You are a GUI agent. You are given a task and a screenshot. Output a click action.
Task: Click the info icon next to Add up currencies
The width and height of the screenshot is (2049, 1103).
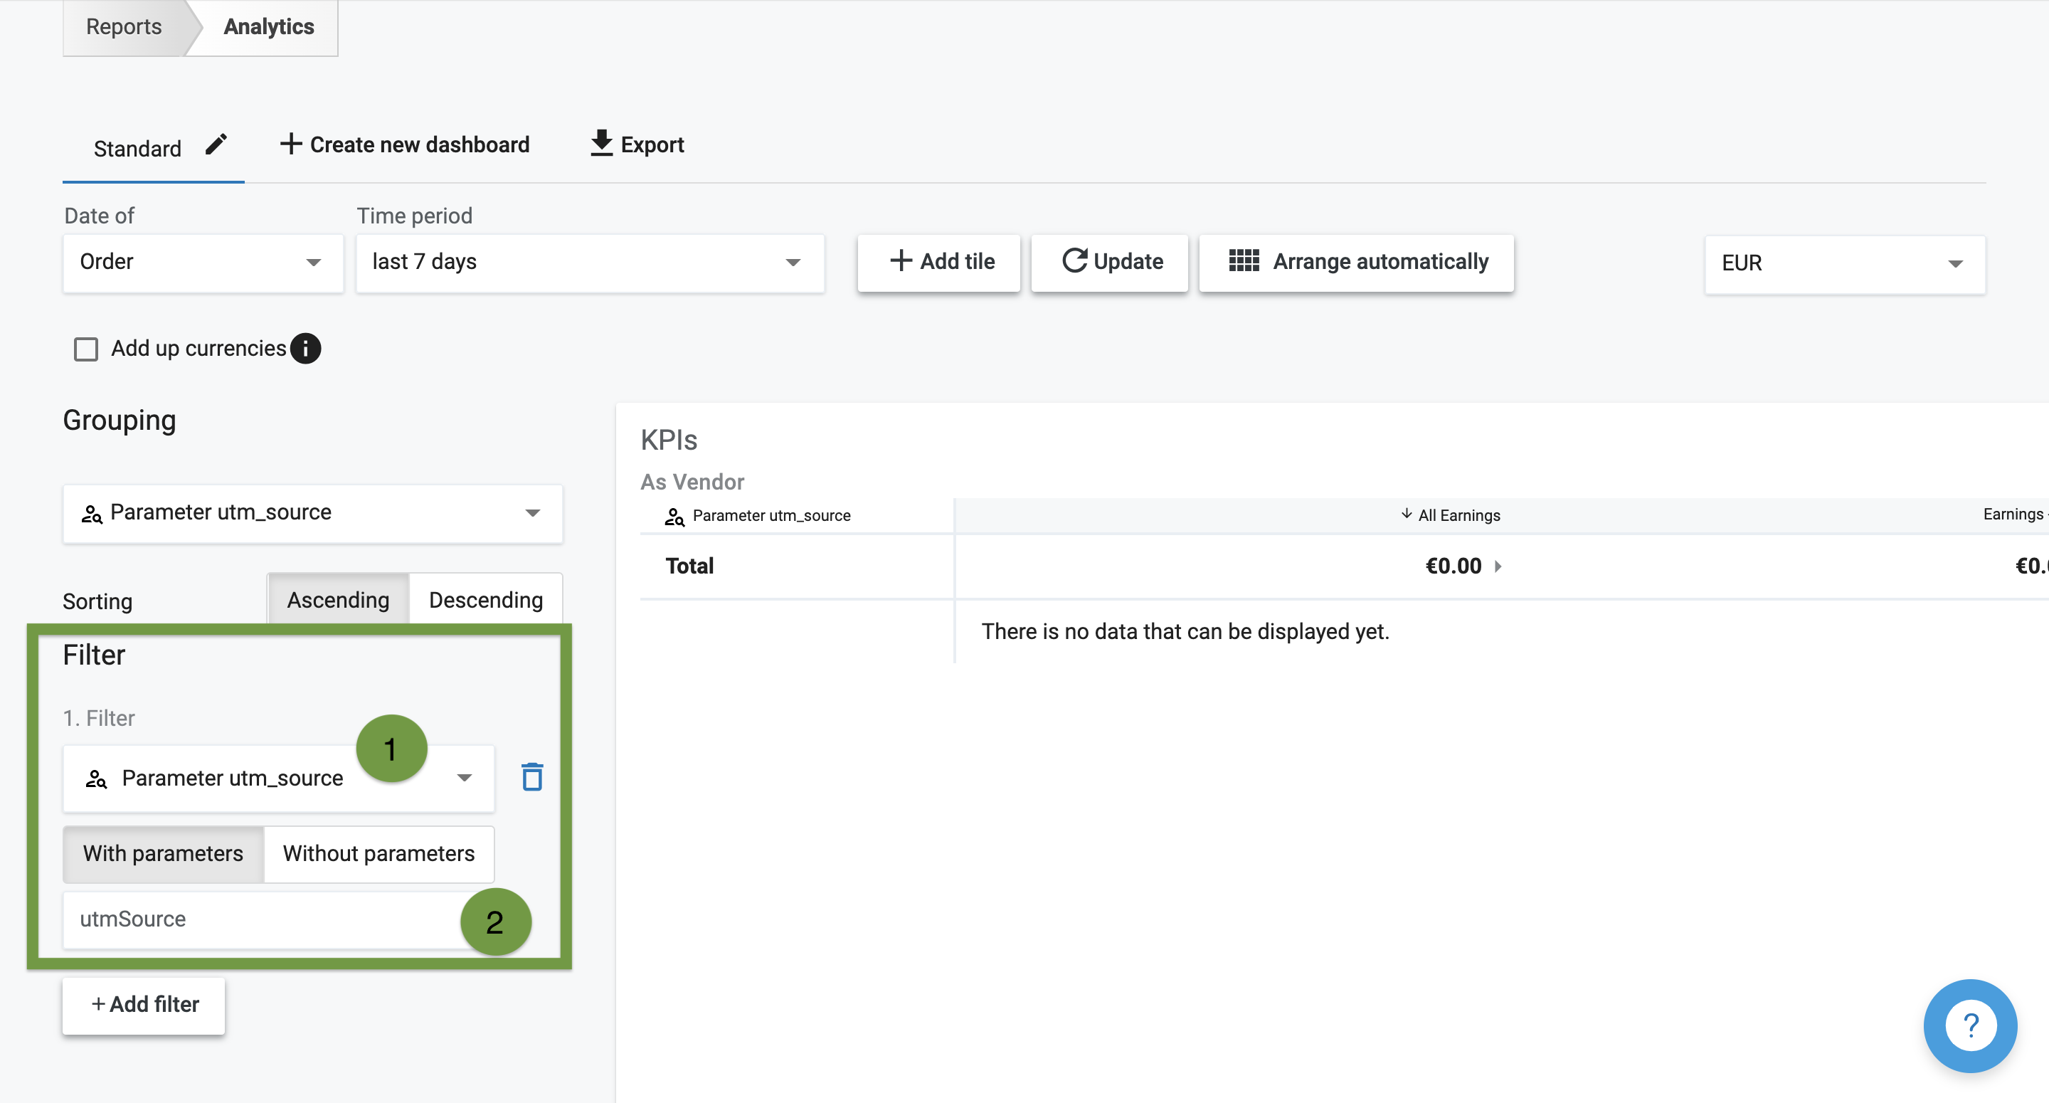(305, 349)
